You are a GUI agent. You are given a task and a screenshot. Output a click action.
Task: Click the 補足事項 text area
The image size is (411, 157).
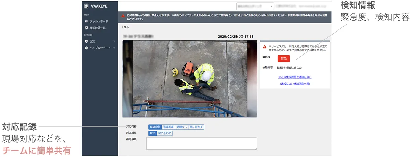click(202, 143)
